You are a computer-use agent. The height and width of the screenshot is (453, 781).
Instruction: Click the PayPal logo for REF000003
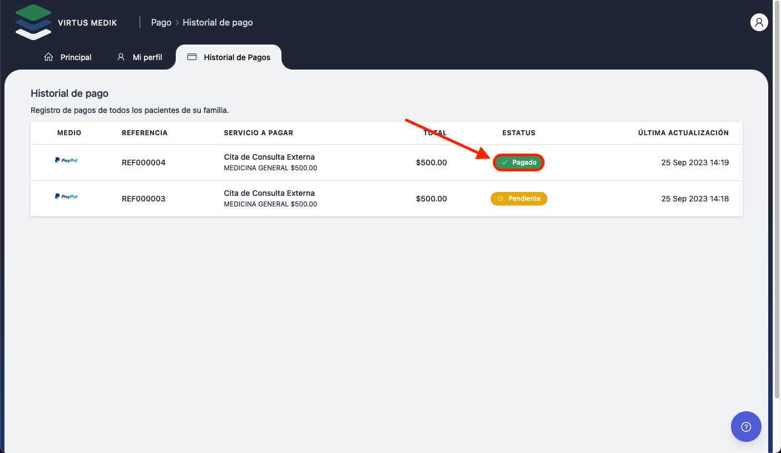click(66, 196)
